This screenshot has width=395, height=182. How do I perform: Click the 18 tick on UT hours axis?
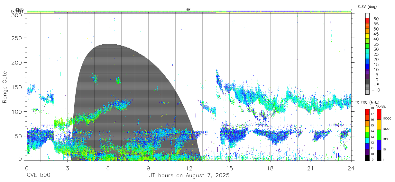[x=270, y=168]
